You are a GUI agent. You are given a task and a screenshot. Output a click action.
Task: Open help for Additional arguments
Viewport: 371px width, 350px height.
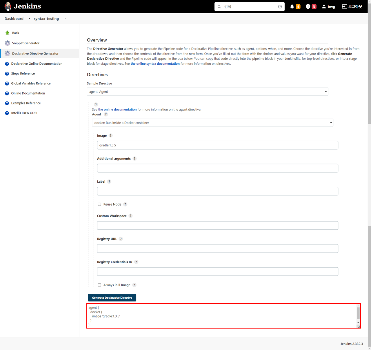(x=134, y=159)
